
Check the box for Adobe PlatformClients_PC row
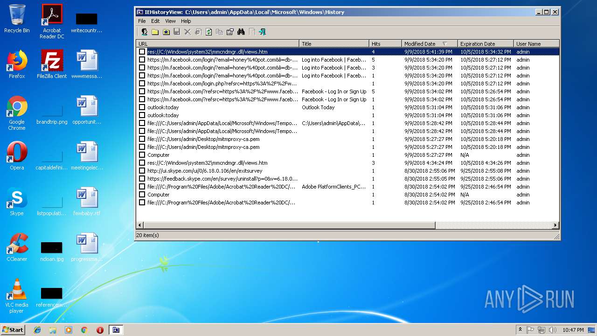click(142, 187)
